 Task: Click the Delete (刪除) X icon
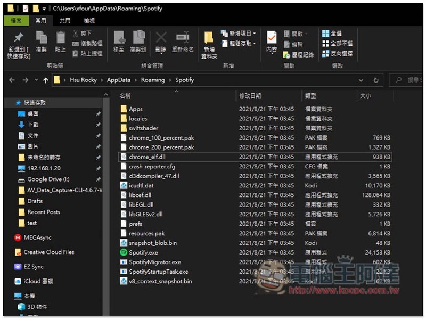(x=161, y=37)
